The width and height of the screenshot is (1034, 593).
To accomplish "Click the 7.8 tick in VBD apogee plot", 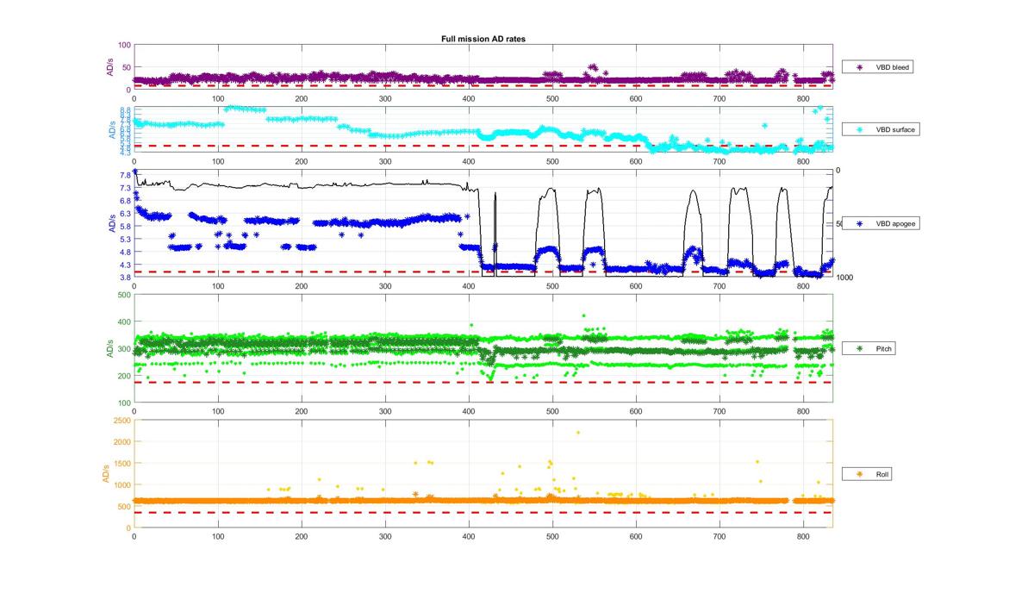I will pyautogui.click(x=124, y=175).
